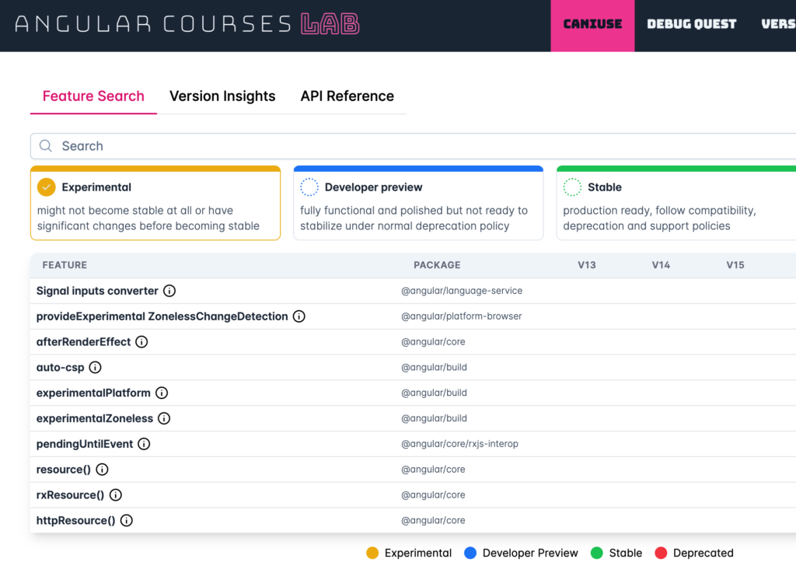Click @angular/language-service package cell
796x573 pixels.
(462, 291)
